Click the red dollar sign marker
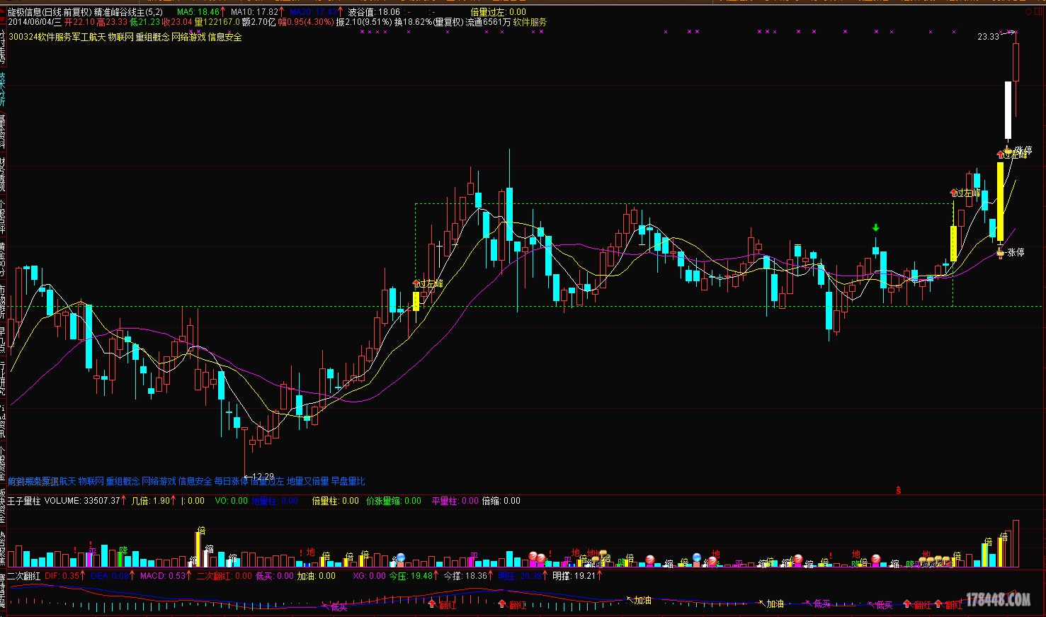Image resolution: width=1046 pixels, height=617 pixels. pyautogui.click(x=898, y=490)
